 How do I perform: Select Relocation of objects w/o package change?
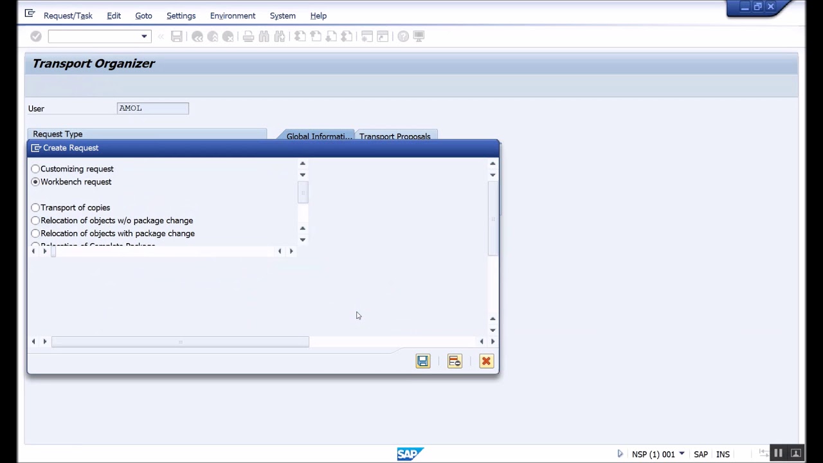(35, 221)
